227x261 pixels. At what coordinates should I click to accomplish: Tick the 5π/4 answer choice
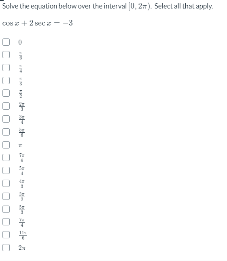tap(6, 170)
